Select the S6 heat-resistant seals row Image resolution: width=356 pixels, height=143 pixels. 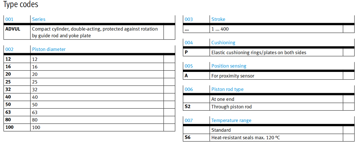click(x=268, y=138)
